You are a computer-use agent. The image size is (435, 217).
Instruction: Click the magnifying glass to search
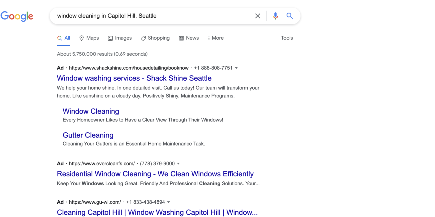point(289,16)
